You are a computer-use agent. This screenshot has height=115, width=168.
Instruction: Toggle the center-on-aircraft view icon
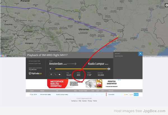pyautogui.click(x=51, y=74)
